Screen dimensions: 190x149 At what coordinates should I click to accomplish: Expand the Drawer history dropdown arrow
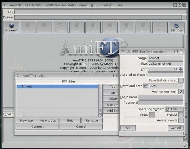tap(184, 17)
